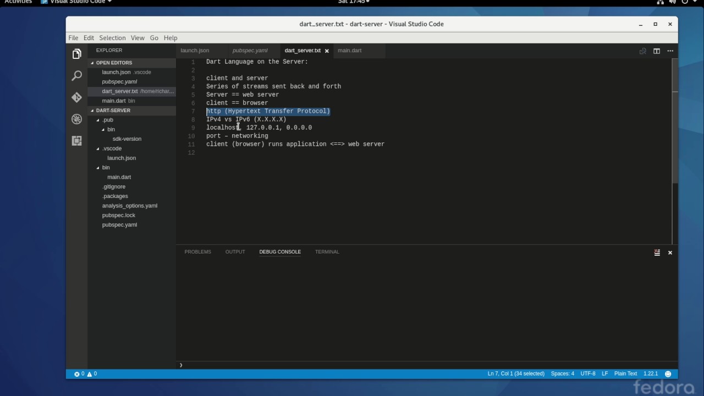
Task: Switch to the Output panel tab
Action: coord(235,252)
